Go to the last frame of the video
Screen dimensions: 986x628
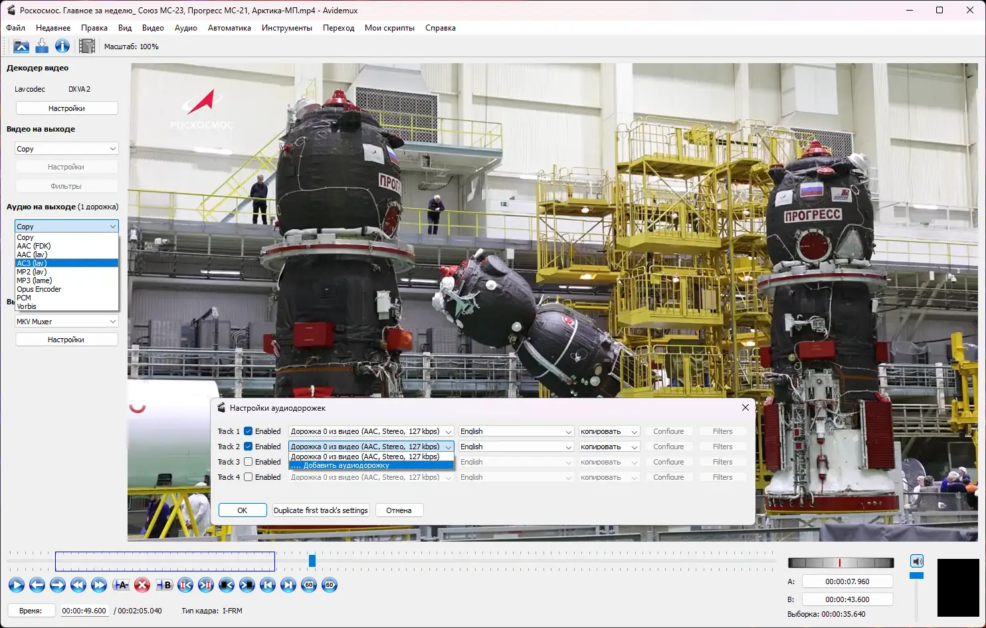[288, 585]
